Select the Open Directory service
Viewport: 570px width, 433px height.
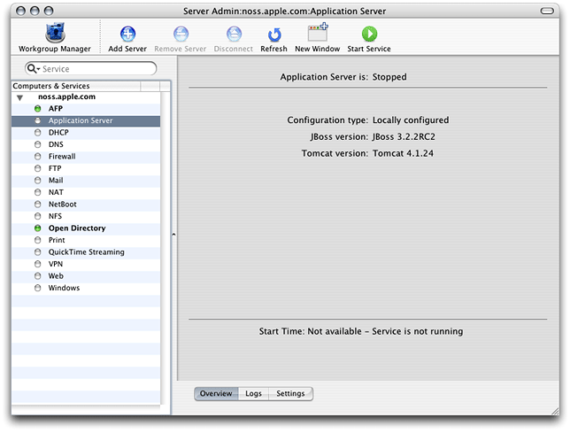pyautogui.click(x=77, y=228)
